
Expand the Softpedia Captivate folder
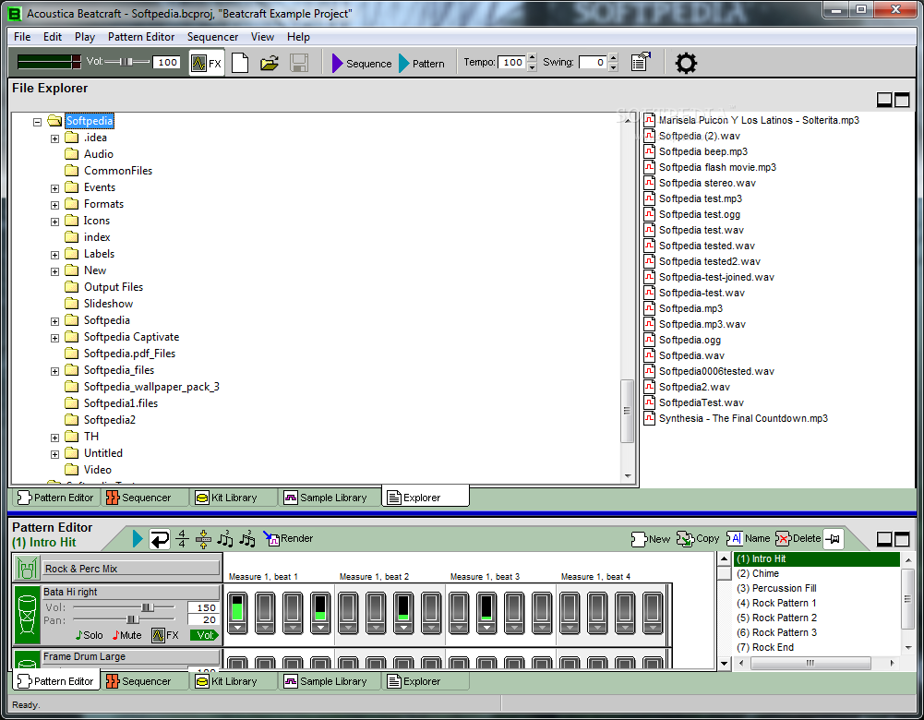click(54, 338)
